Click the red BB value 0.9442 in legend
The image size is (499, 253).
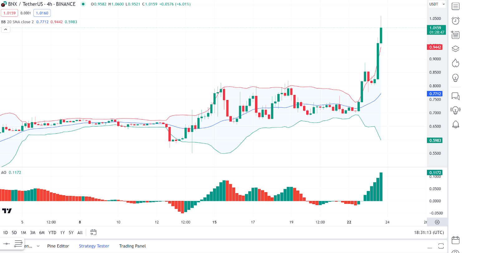tap(56, 22)
